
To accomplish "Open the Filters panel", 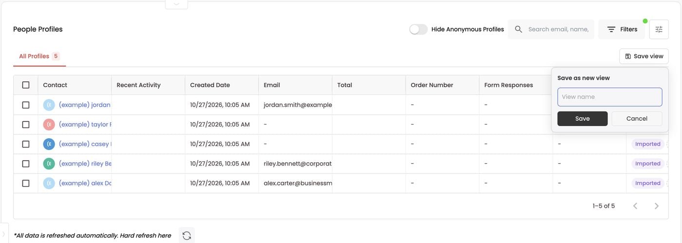I will 622,29.
